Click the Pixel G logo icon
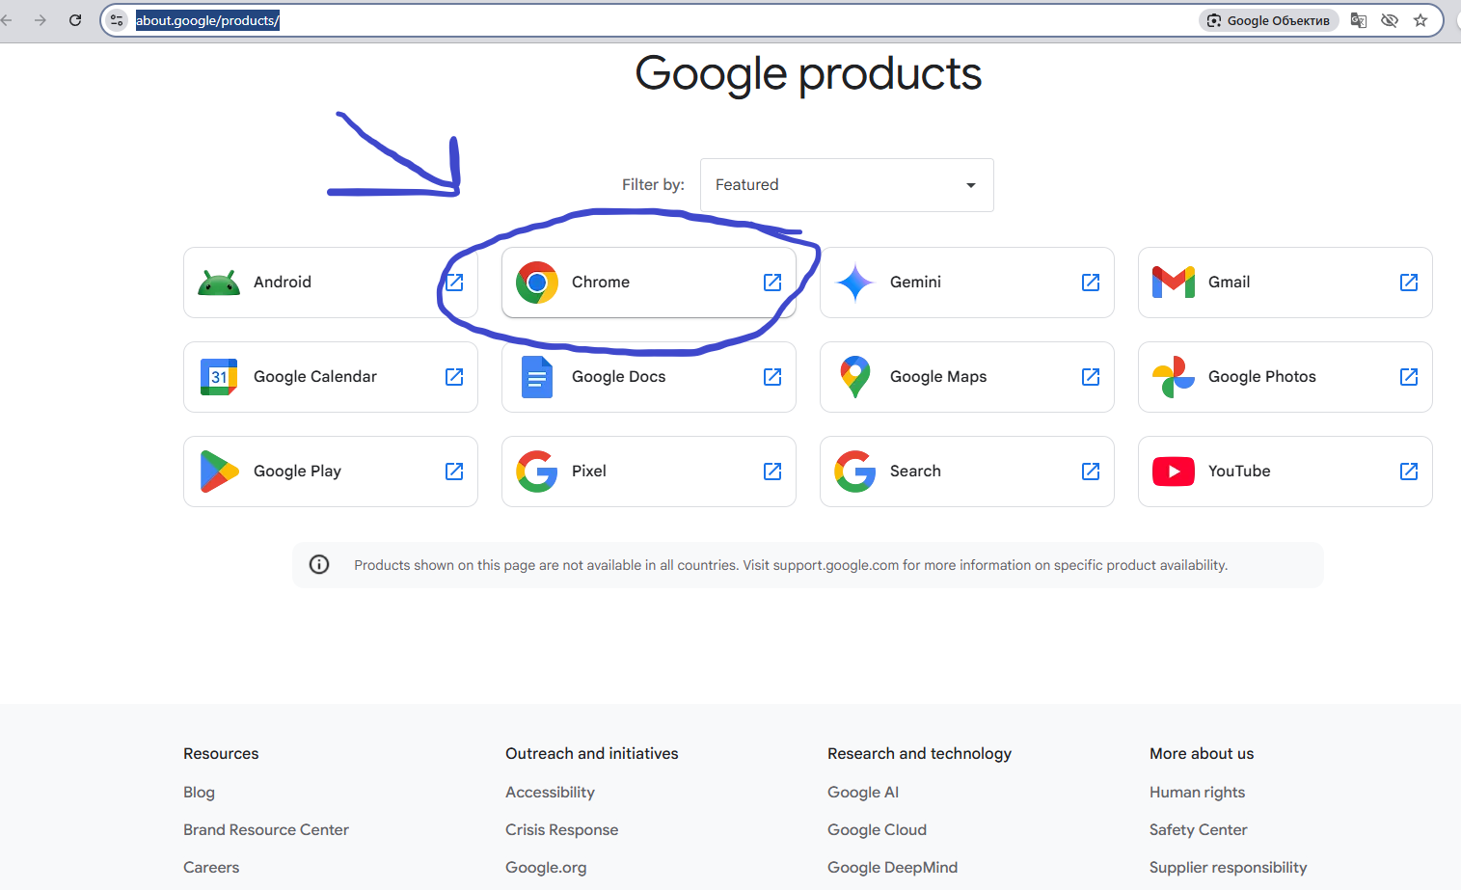 (x=537, y=472)
